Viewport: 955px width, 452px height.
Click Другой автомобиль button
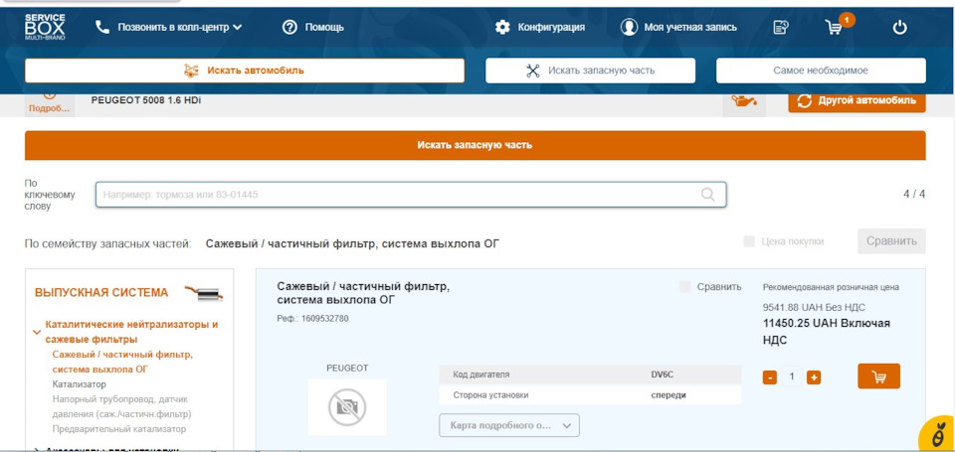(857, 101)
